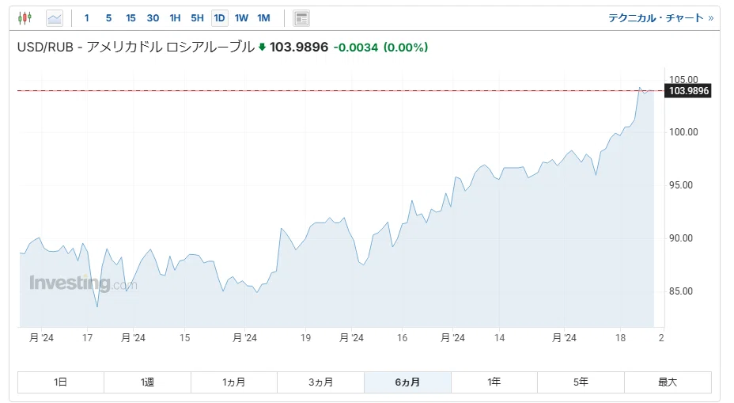Click the Investing.com watermark logo

pos(83,283)
